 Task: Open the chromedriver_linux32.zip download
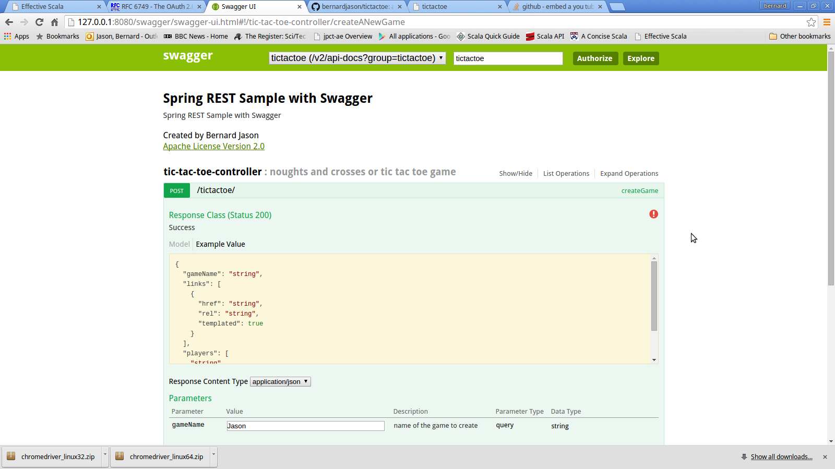point(52,456)
